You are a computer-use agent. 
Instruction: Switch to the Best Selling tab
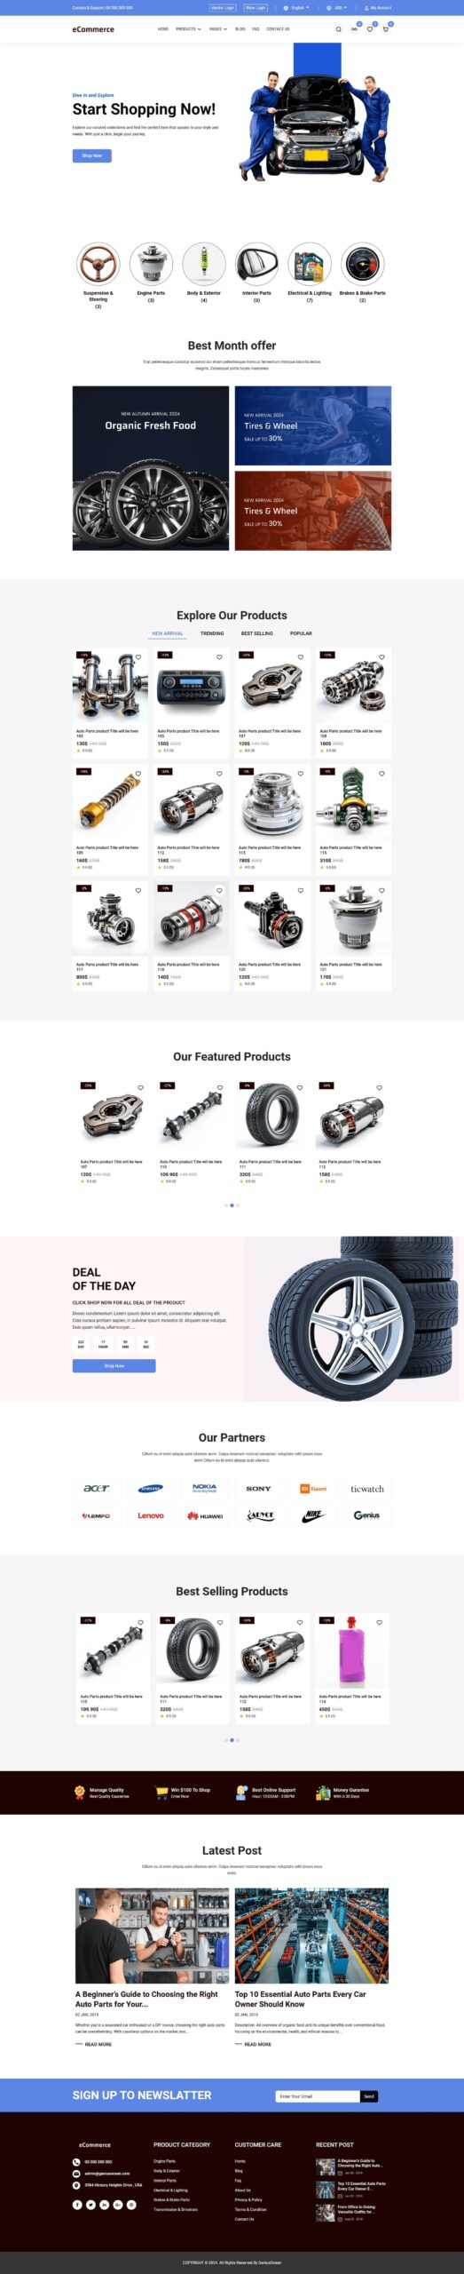coord(257,633)
